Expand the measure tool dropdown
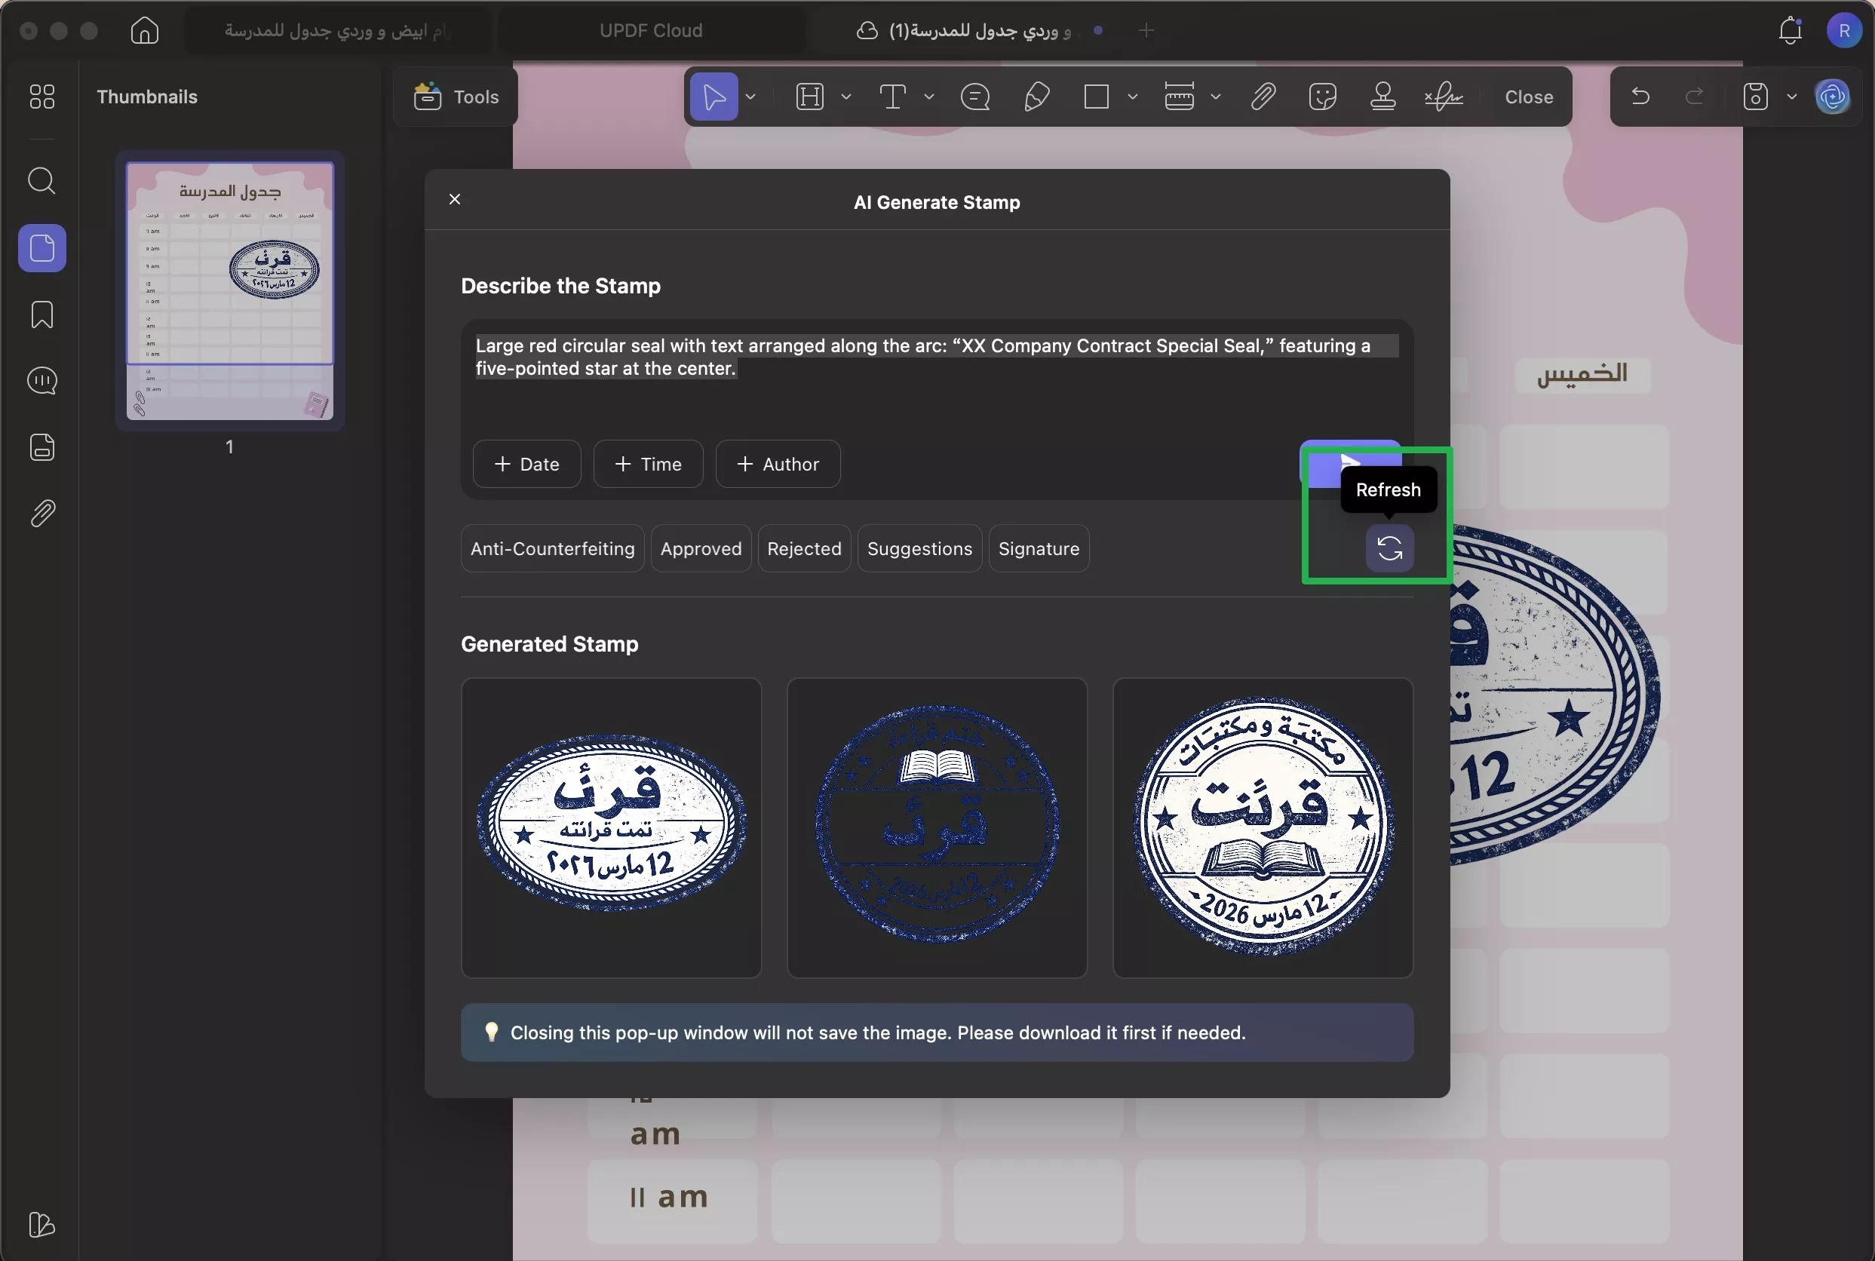The height and width of the screenshot is (1261, 1875). pyautogui.click(x=1217, y=97)
